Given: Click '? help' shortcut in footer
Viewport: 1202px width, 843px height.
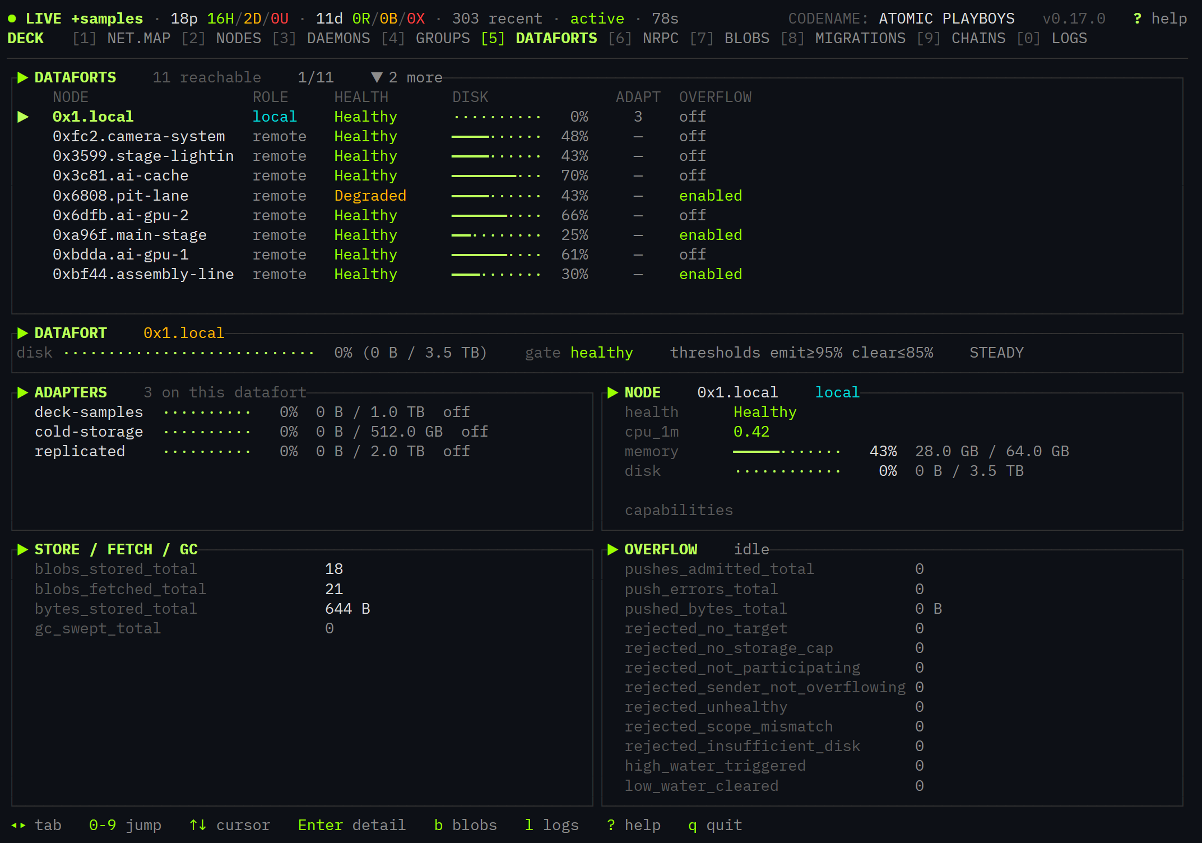Looking at the screenshot, I should (634, 825).
